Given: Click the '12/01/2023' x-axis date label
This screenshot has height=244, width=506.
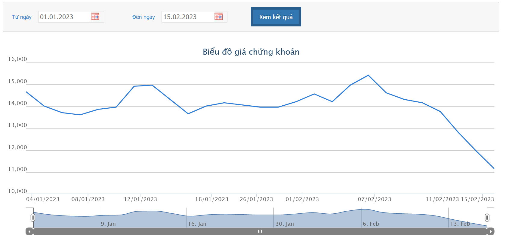Looking at the screenshot, I should (x=140, y=199).
